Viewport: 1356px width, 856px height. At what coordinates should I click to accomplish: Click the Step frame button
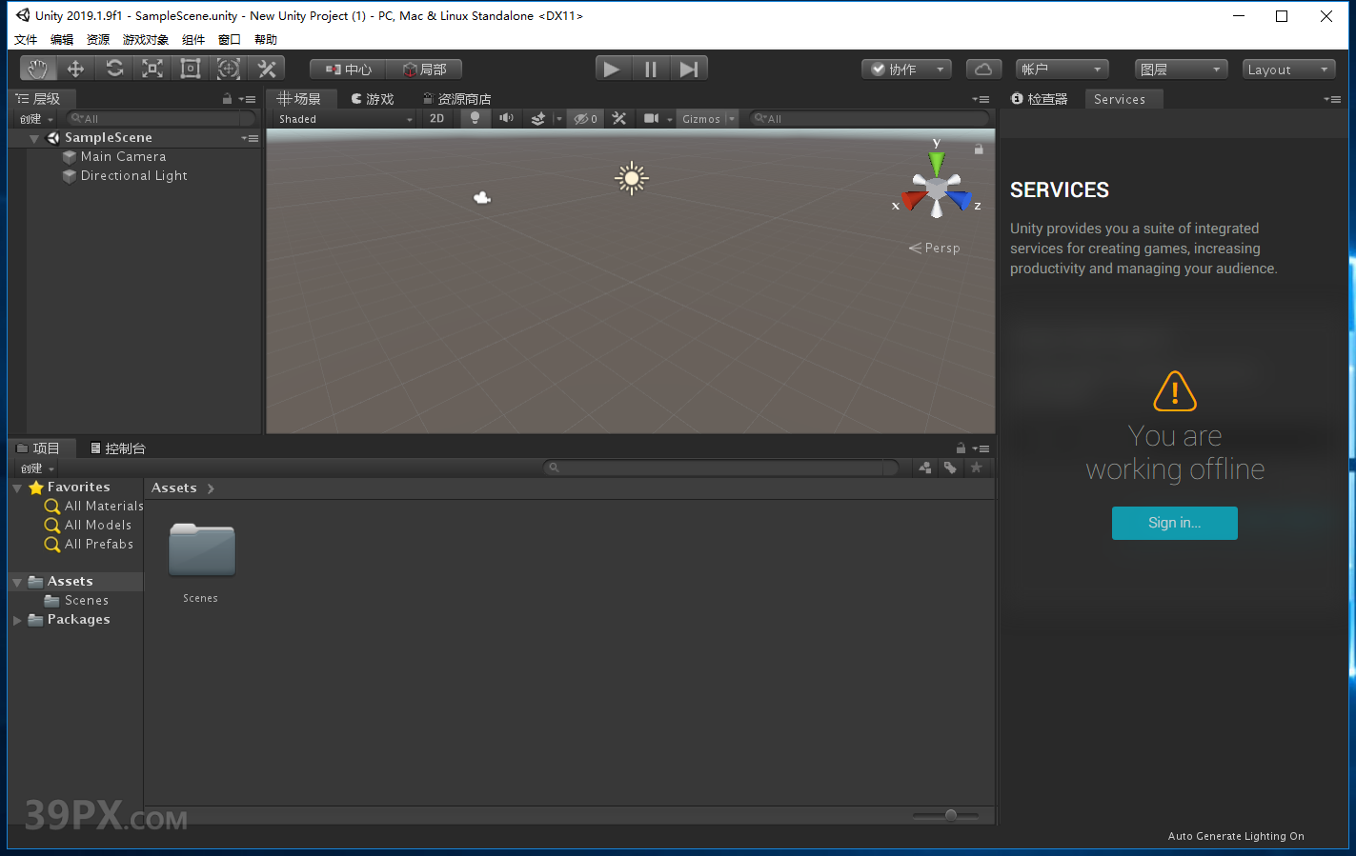[x=689, y=69]
